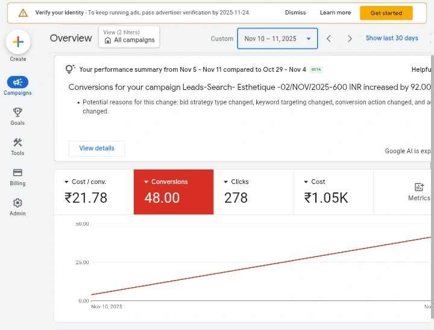Viewport: 434px width, 330px height.
Task: Go to next date range arrow
Action: tap(350, 39)
